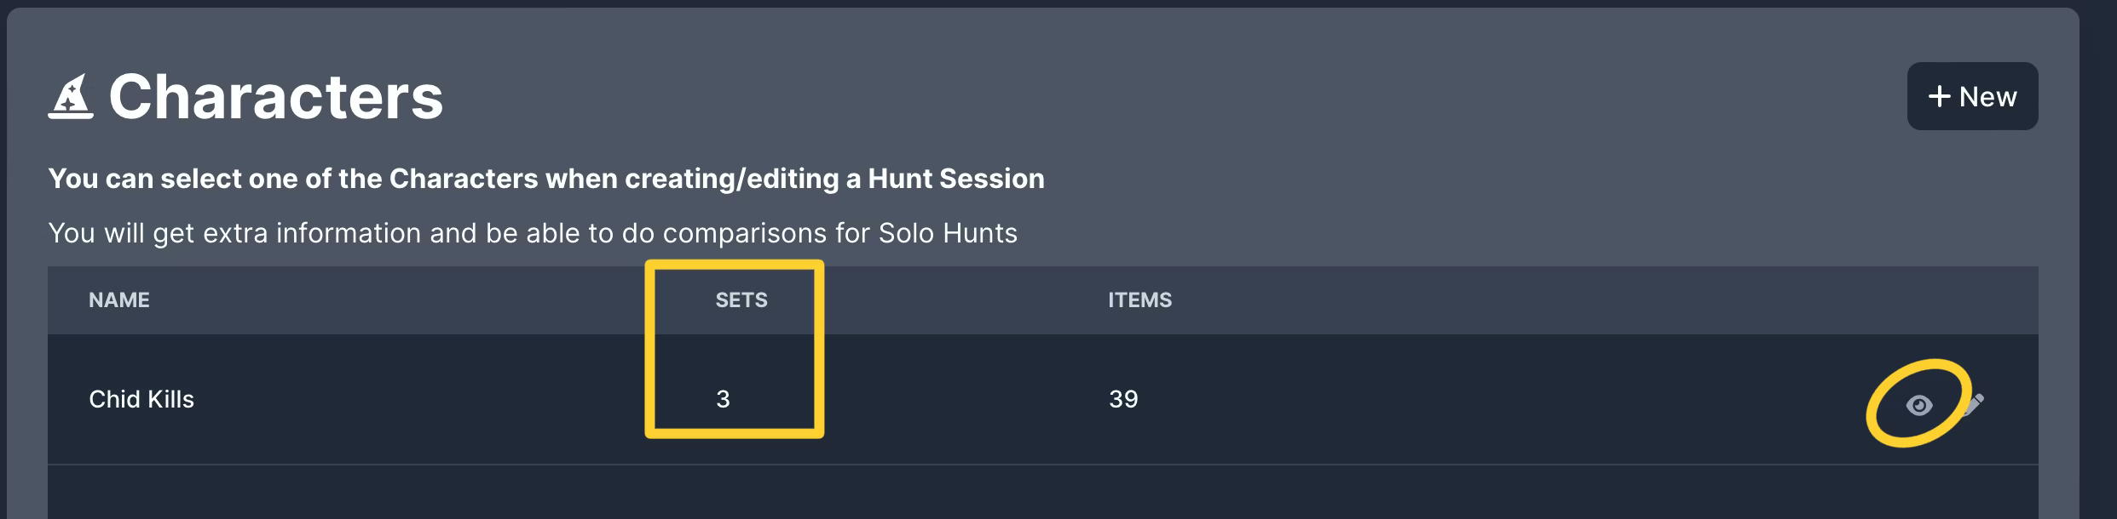Viewport: 2117px width, 519px height.
Task: Click the Solo Hunts comparison description line
Action: tap(533, 233)
